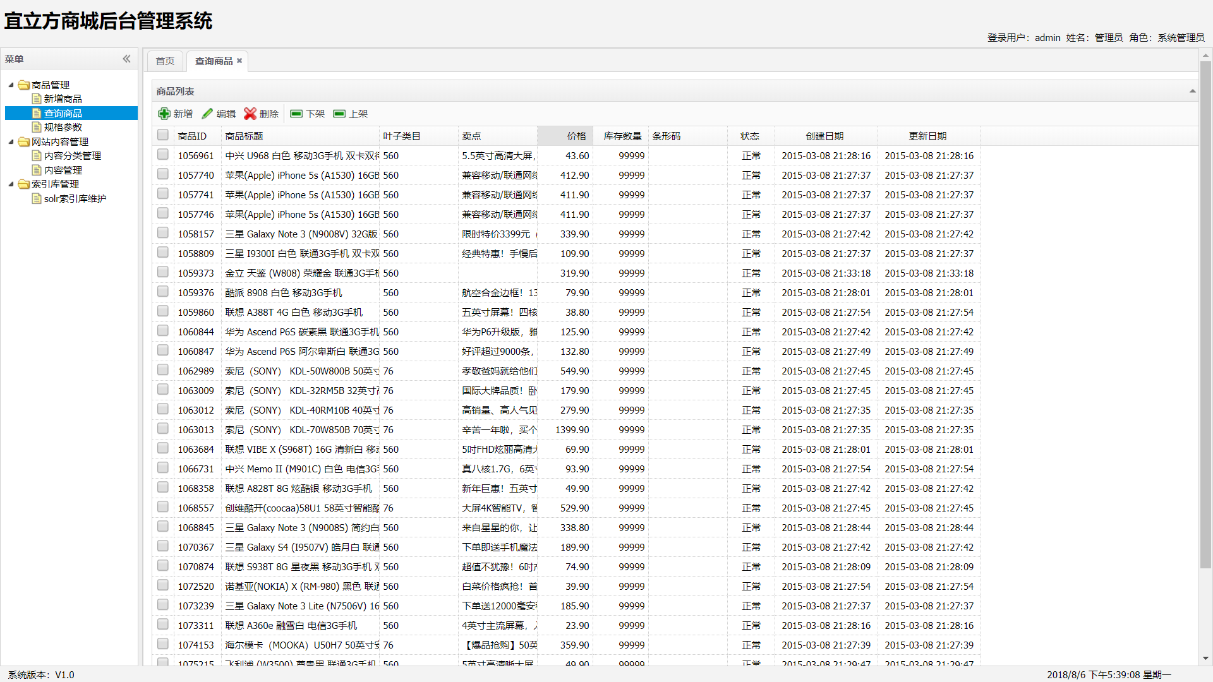Open 规格参数 document item in tree
This screenshot has height=682, width=1213.
63,127
